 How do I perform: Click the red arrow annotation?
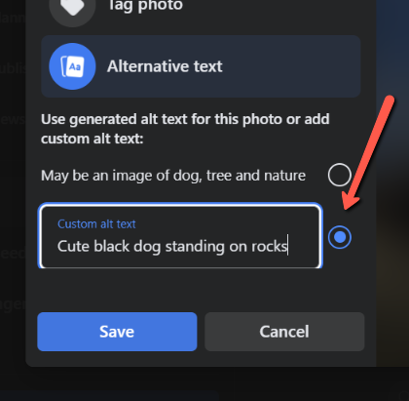point(368,153)
